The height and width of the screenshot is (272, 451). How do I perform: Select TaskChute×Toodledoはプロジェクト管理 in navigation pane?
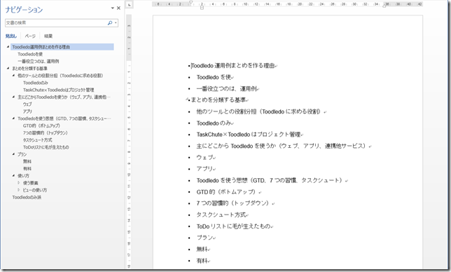59,90
